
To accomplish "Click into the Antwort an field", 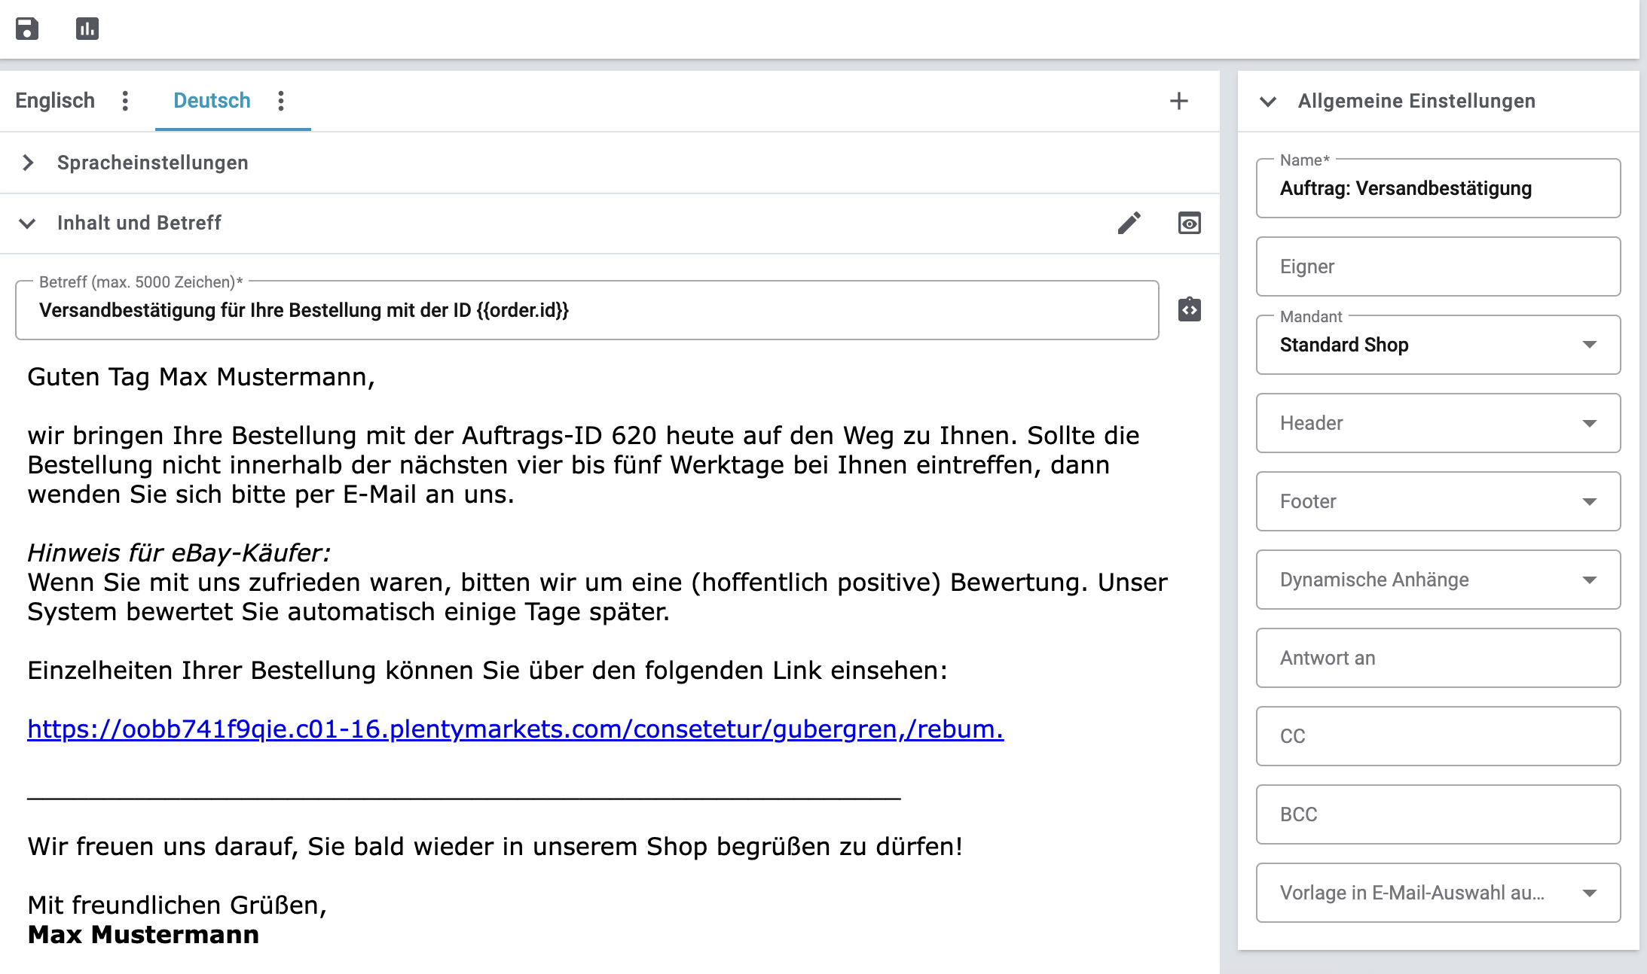I will [1438, 658].
